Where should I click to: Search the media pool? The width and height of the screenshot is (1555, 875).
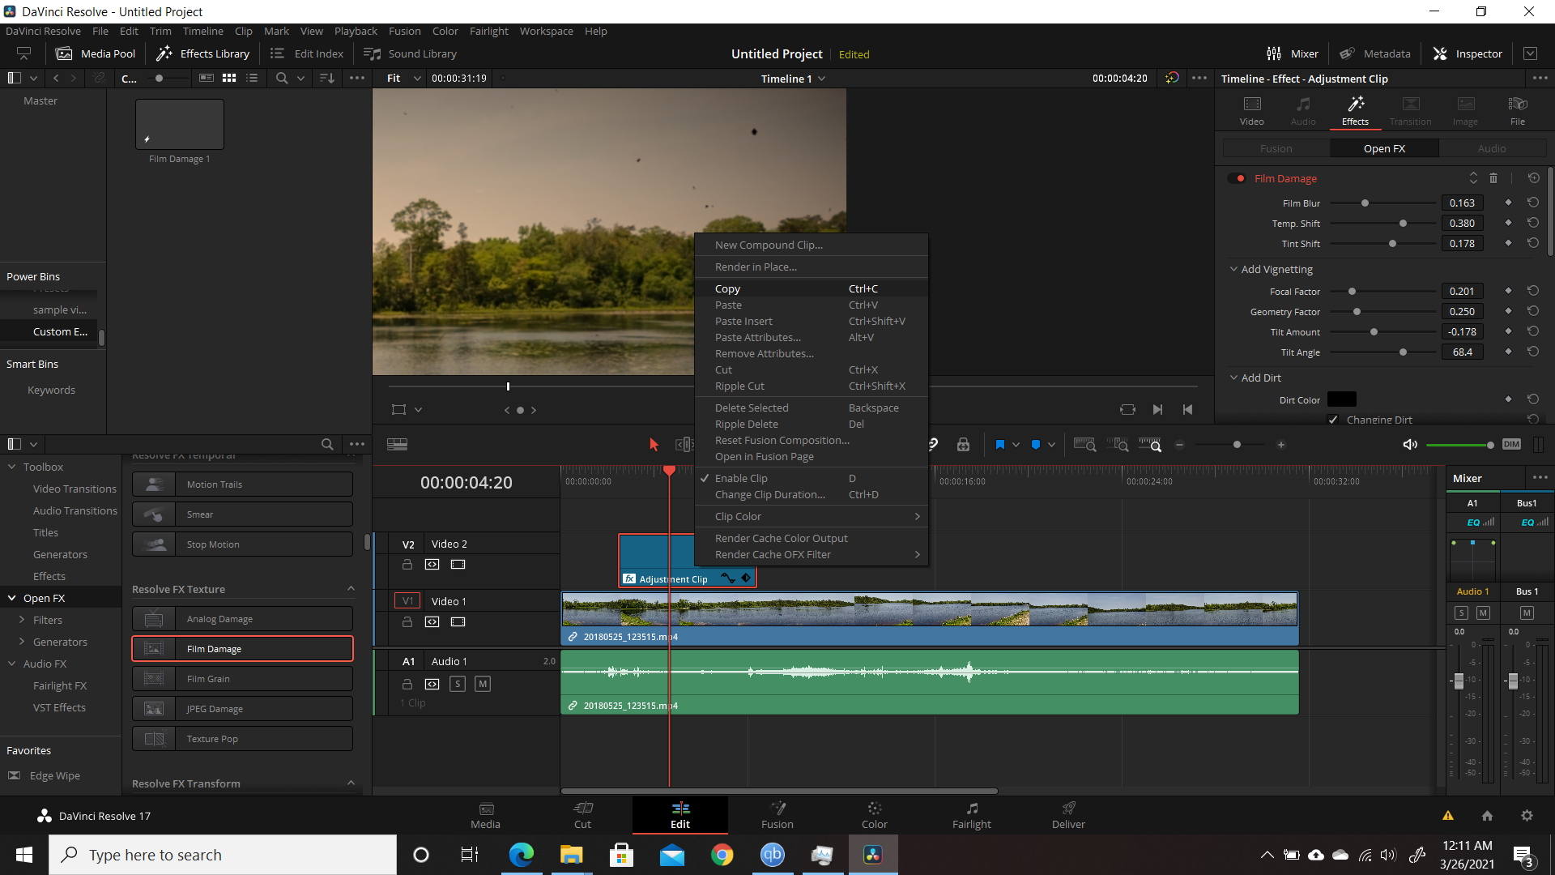pos(281,78)
